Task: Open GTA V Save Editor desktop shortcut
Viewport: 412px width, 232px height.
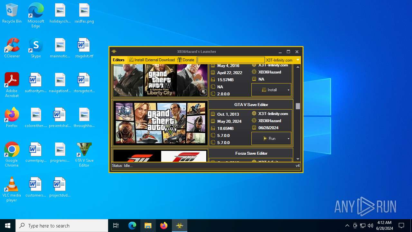Action: click(84, 155)
